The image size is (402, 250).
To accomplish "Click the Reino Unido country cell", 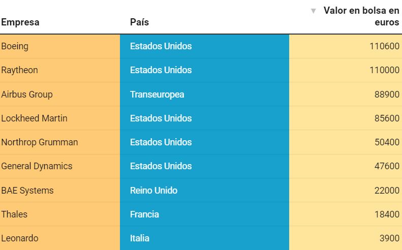I will click(x=205, y=190).
